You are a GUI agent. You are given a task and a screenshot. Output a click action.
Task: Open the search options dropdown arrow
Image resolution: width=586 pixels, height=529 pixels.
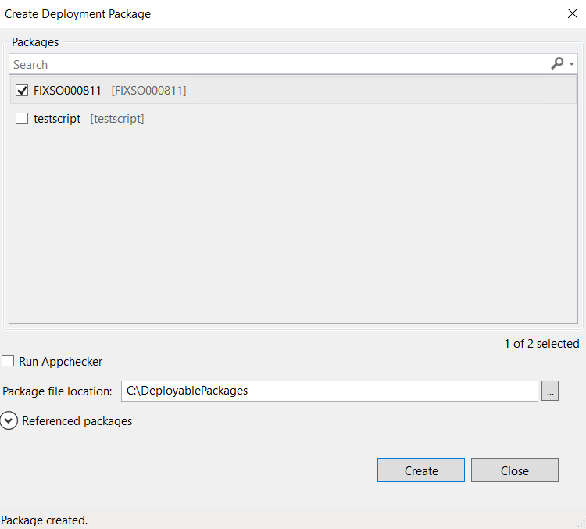point(571,64)
